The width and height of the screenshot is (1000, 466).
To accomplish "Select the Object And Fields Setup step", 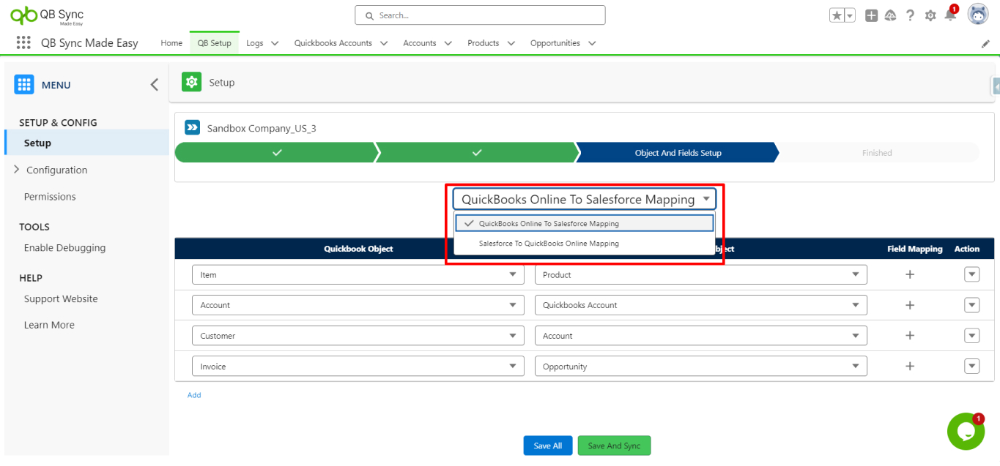I will pos(678,153).
